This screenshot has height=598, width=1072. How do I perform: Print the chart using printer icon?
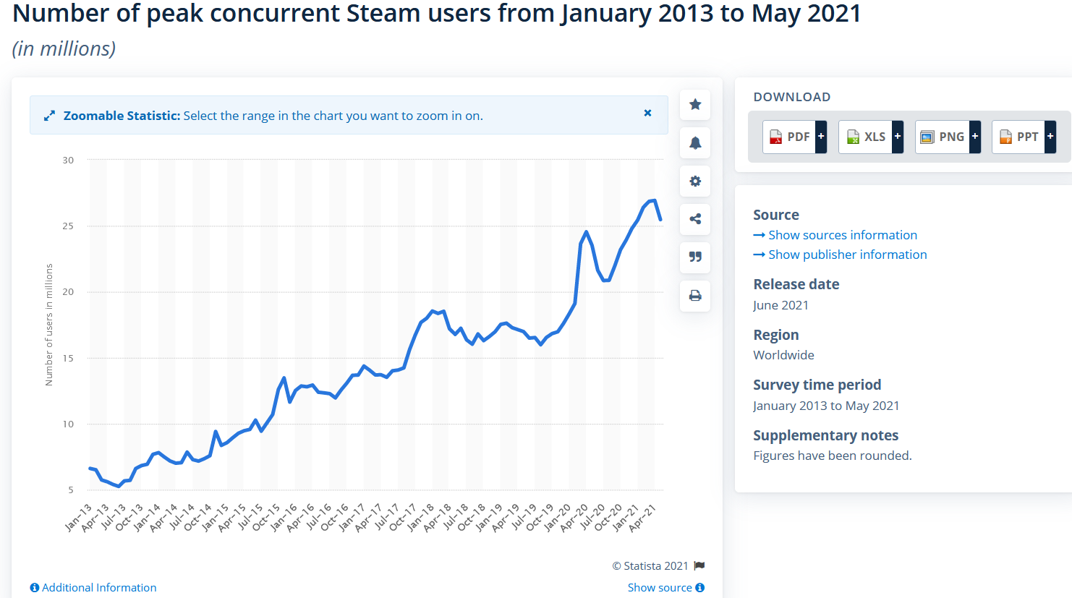click(695, 296)
